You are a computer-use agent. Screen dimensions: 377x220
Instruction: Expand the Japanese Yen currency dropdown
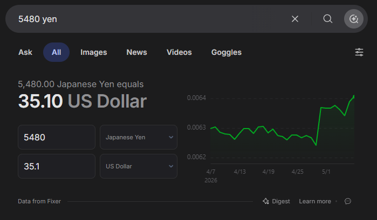[x=139, y=137]
